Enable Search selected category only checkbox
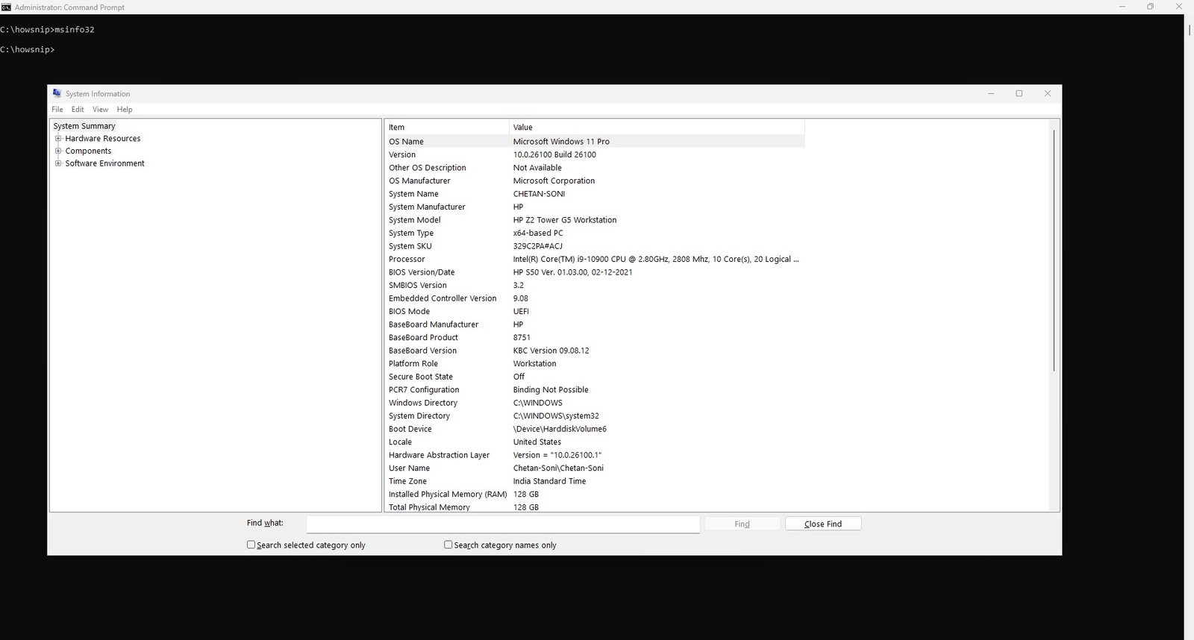 click(x=251, y=545)
